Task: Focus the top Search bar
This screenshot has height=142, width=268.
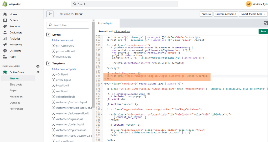Action: [124, 4]
